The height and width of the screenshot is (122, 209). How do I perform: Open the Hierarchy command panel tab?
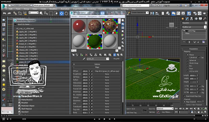pos(191,19)
